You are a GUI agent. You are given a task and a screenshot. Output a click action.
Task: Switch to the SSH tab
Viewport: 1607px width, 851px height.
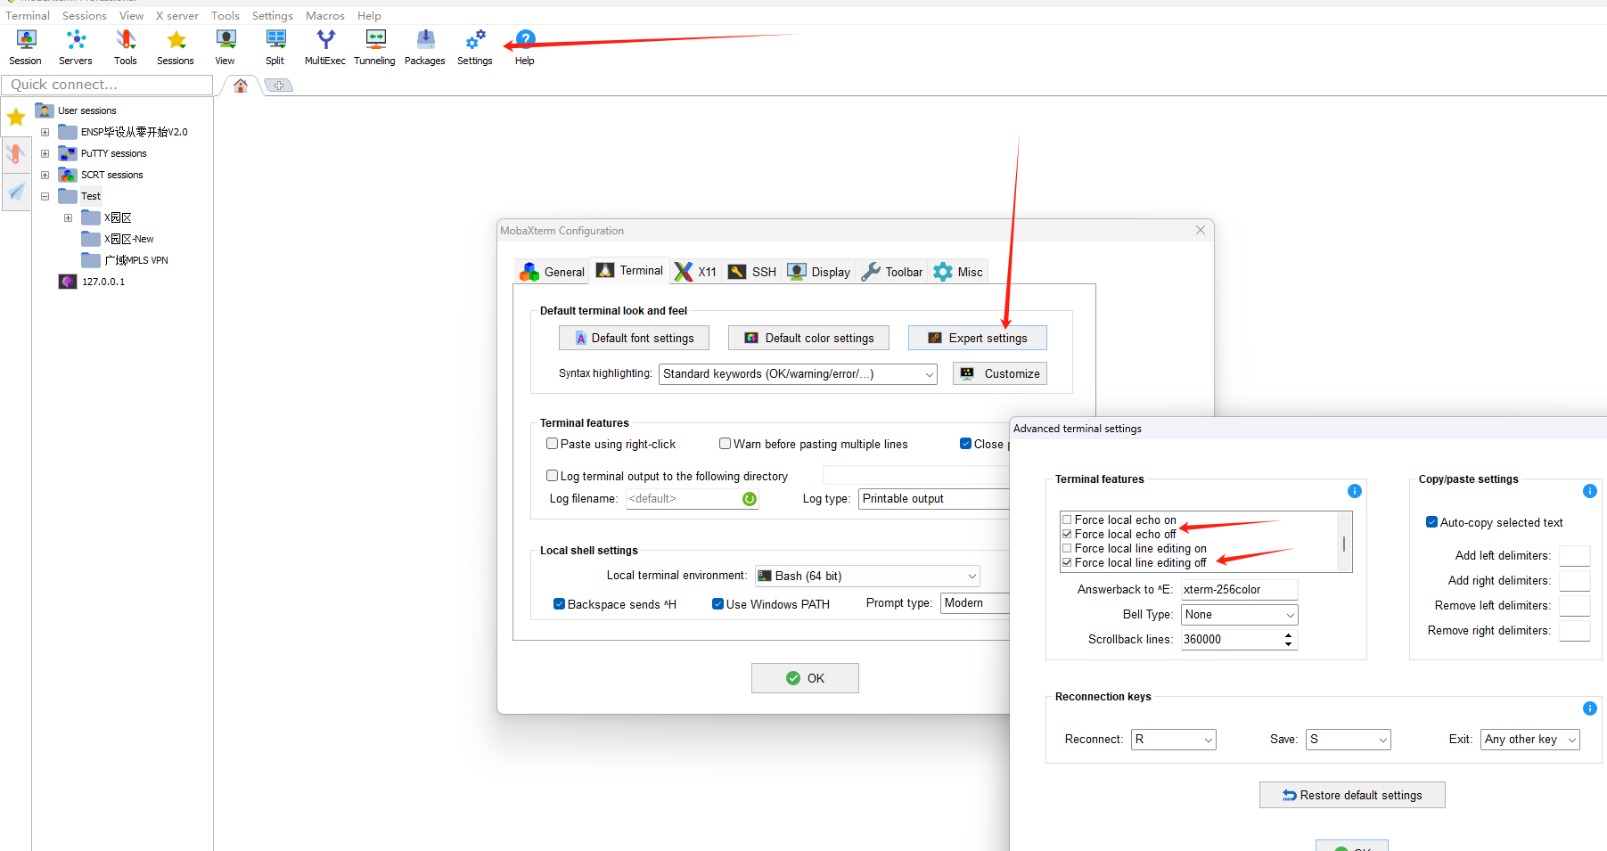(x=752, y=272)
